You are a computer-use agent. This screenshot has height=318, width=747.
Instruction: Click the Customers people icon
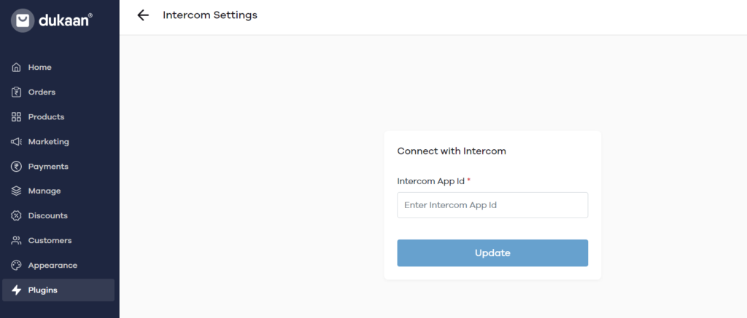click(16, 241)
